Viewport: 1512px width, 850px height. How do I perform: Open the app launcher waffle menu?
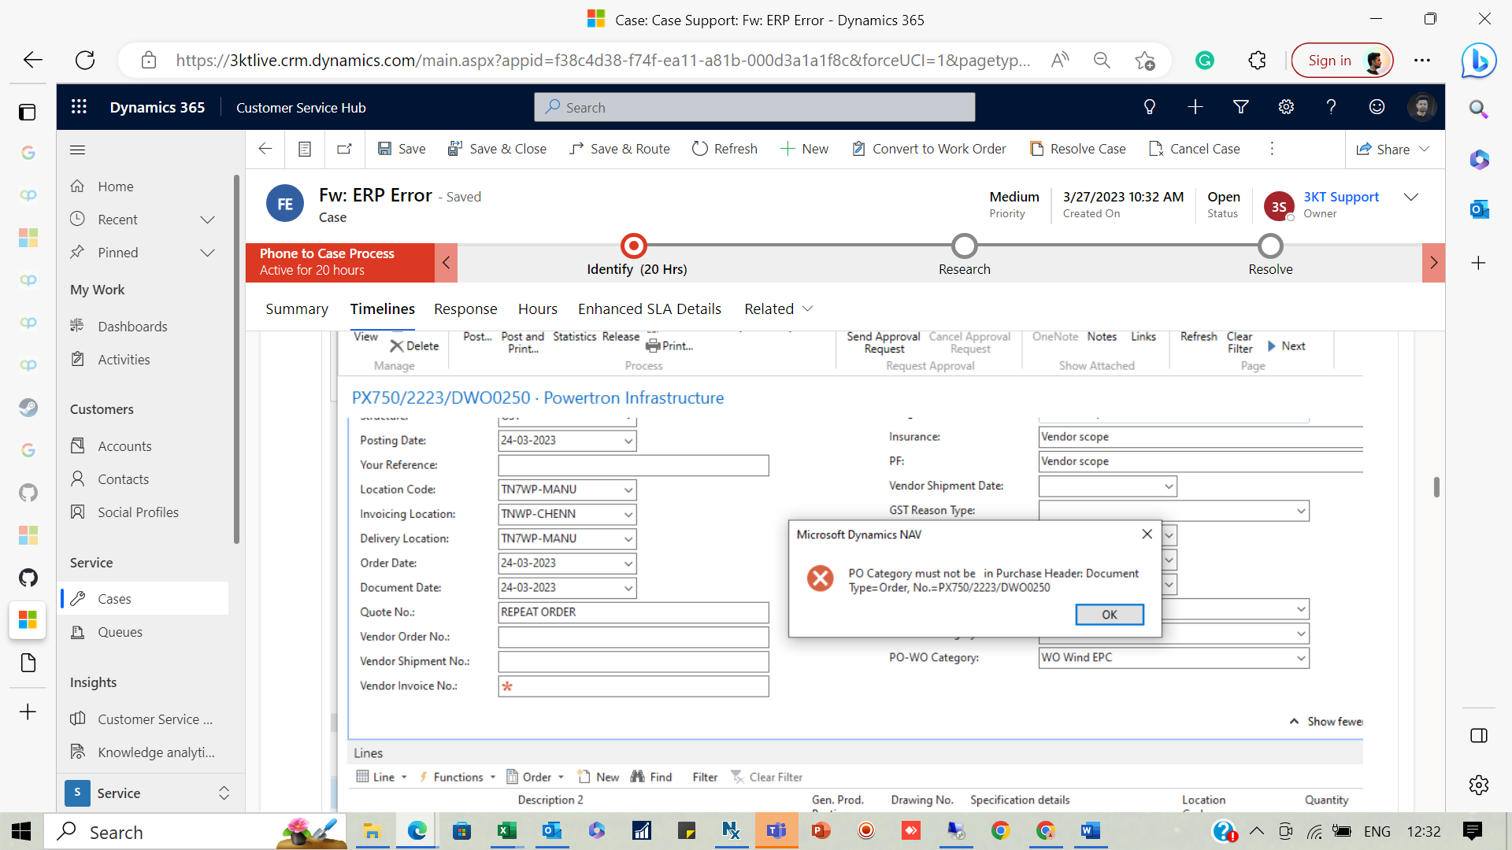pos(79,107)
